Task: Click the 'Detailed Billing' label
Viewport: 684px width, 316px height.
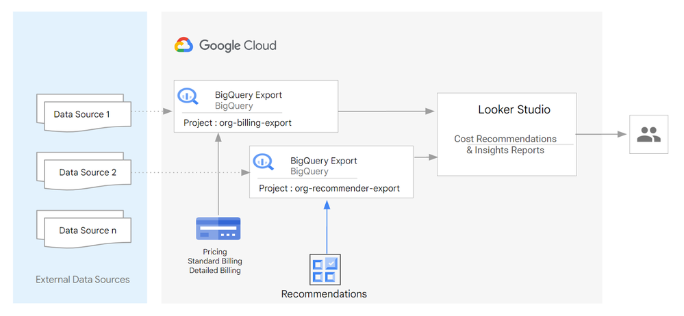Action: pos(214,270)
